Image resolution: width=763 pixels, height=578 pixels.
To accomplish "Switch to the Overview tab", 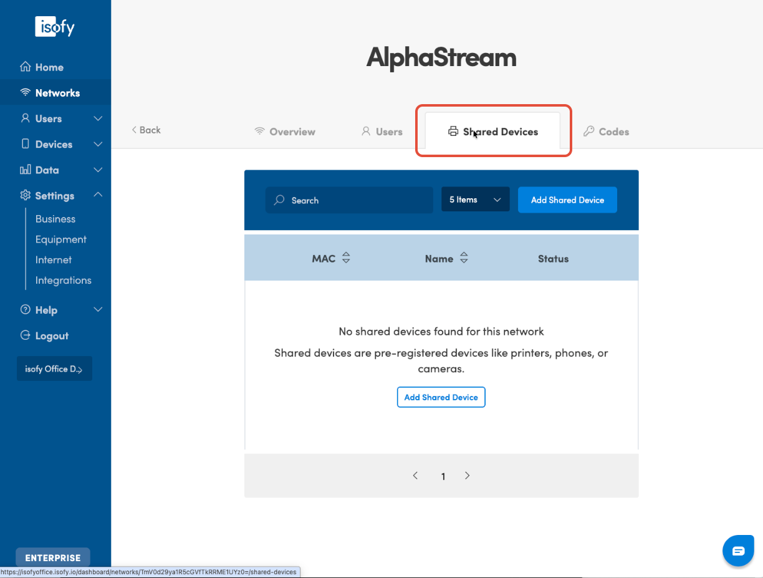I will pyautogui.click(x=285, y=132).
